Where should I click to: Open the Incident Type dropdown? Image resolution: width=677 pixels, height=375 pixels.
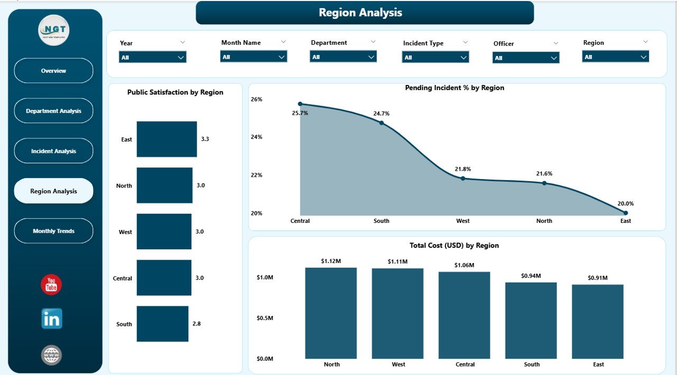tap(435, 57)
